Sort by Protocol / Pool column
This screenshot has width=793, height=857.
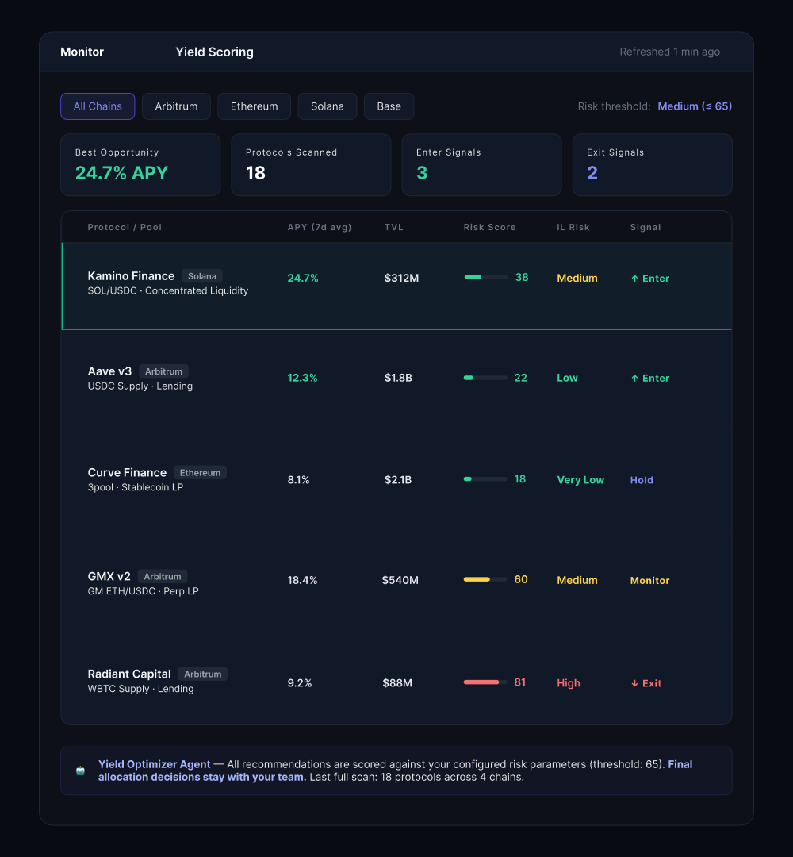point(125,228)
